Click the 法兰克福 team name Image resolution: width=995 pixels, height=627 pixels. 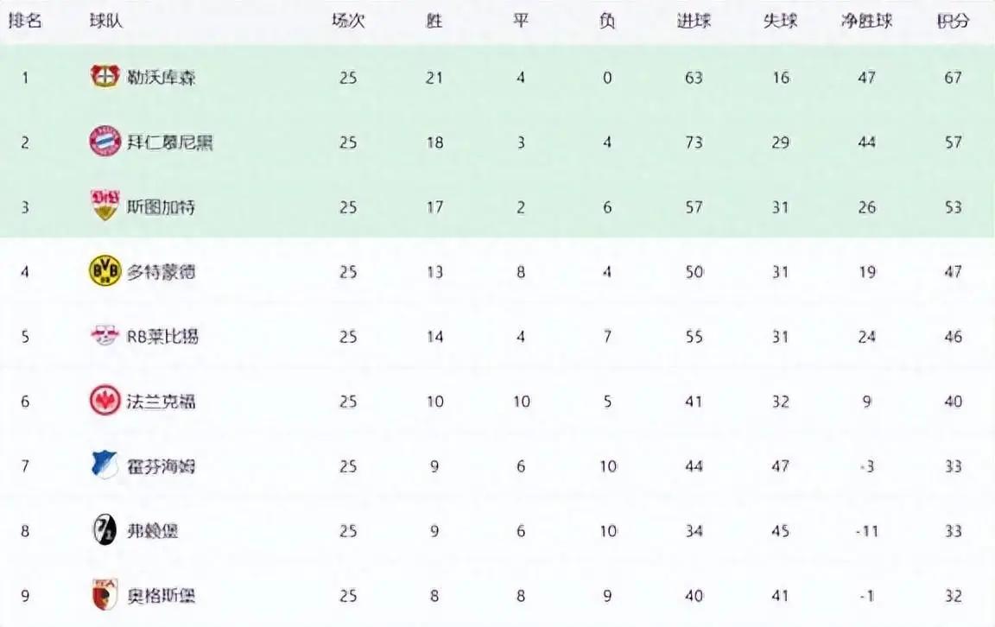162,401
